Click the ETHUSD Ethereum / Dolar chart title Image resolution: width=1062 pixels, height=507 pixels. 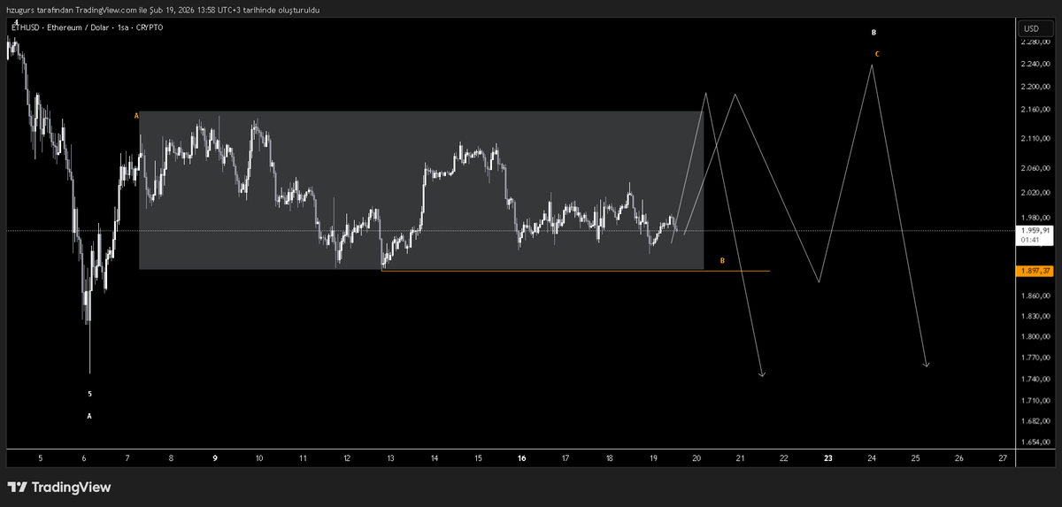(x=87, y=27)
